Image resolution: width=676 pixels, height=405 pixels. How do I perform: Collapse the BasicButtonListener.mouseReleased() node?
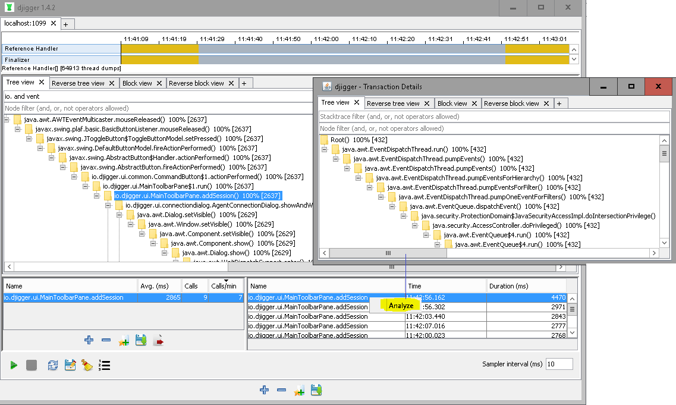(18, 129)
